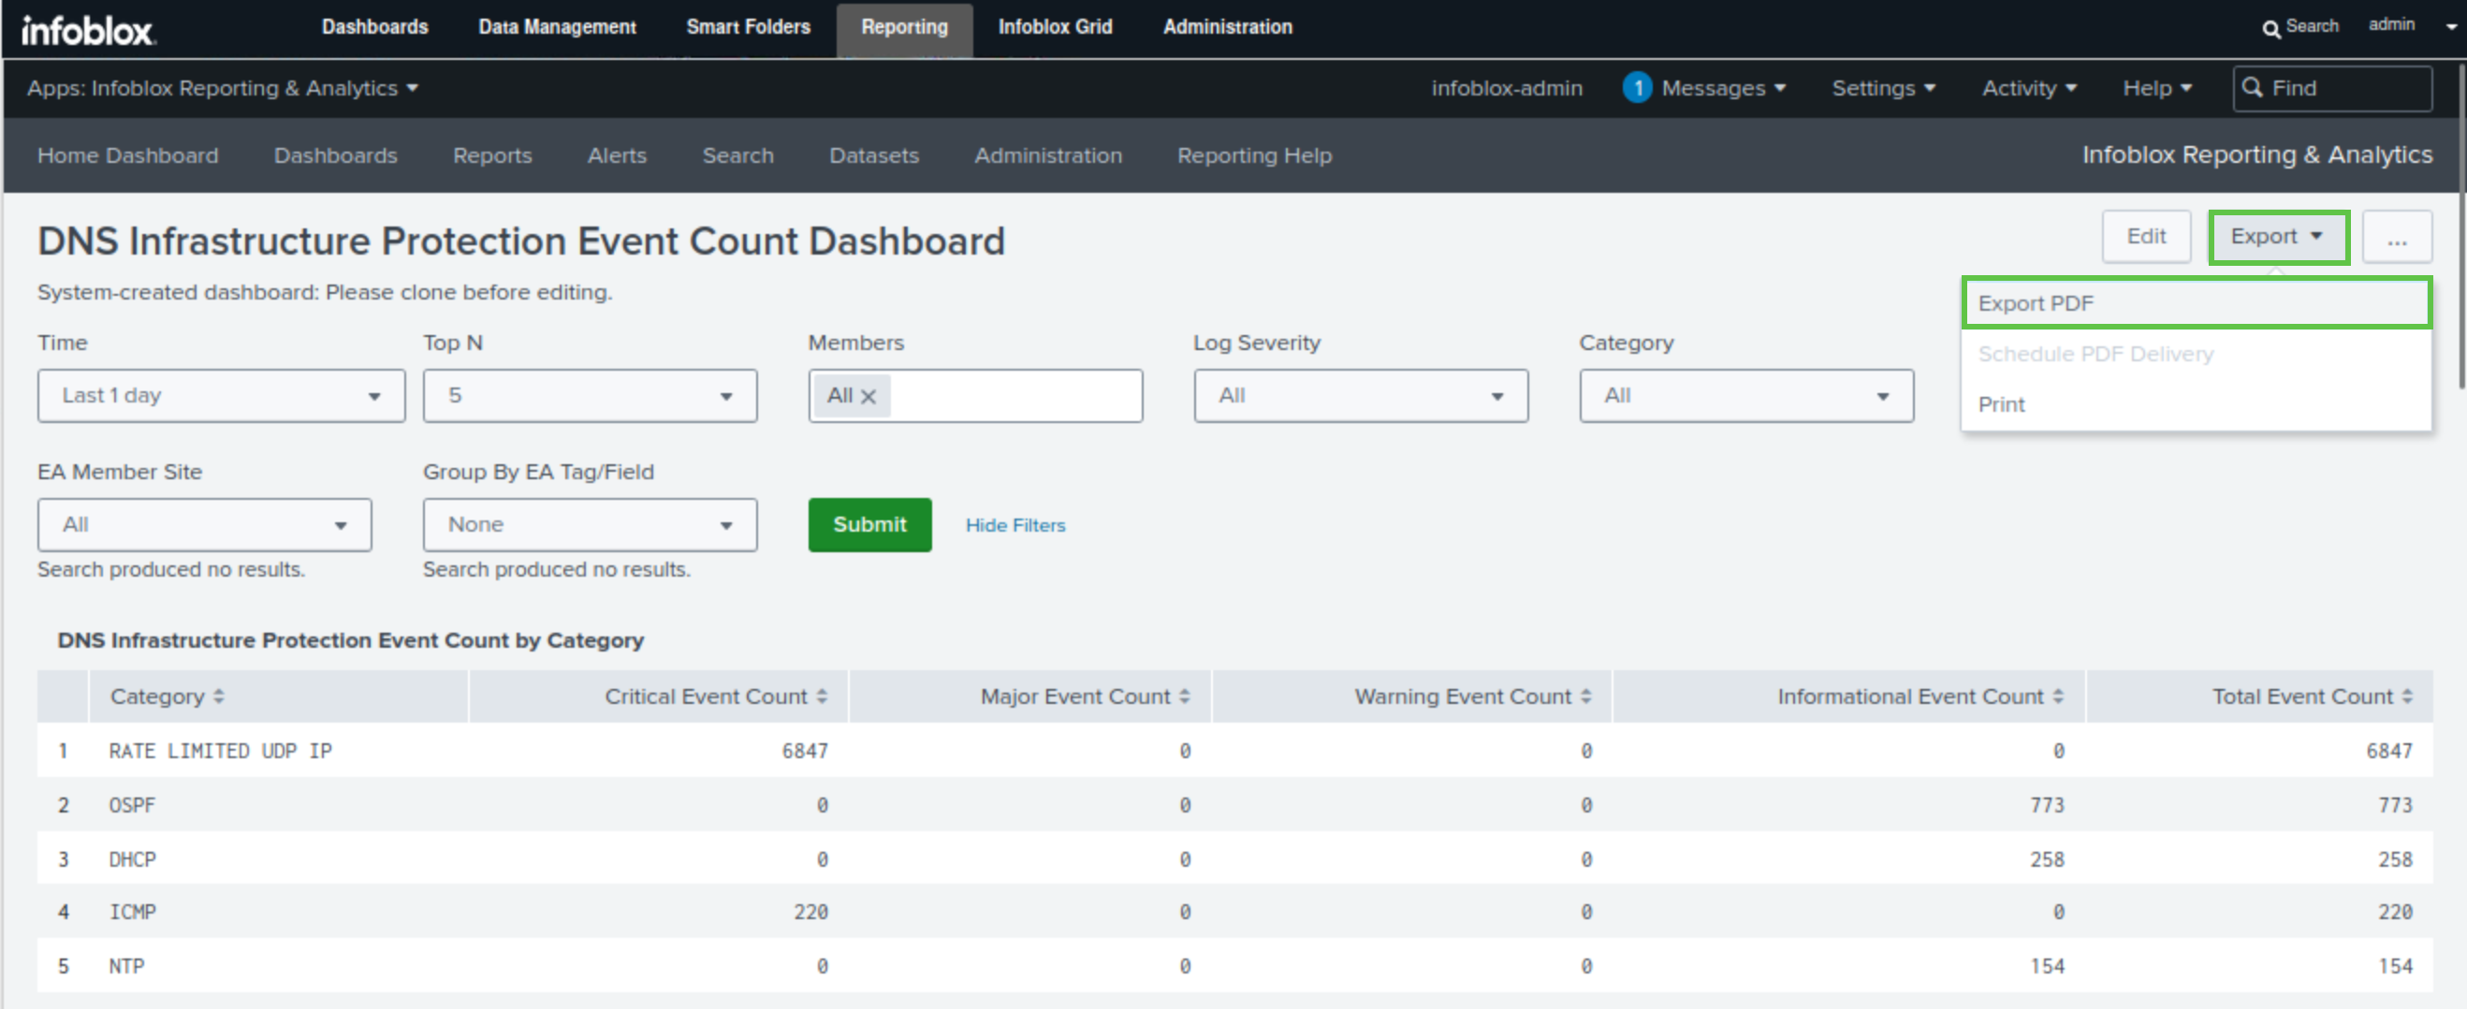Click the search magnifier icon in top bar
Screen dimensions: 2467x1009
[2270, 29]
